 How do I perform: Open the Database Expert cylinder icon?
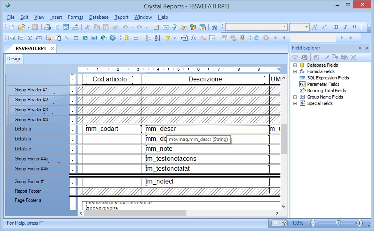coord(126,38)
